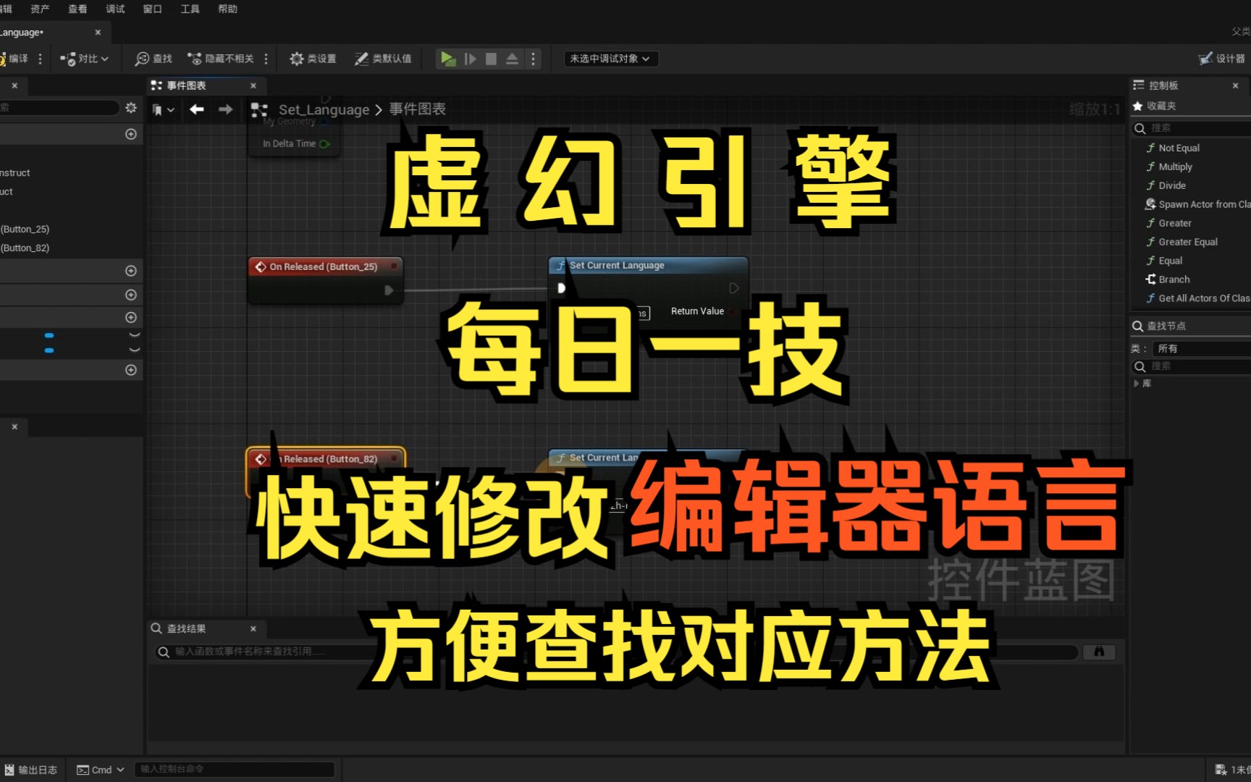
Task: Click Return Value pin on Set Current Language
Action: pyautogui.click(x=733, y=311)
